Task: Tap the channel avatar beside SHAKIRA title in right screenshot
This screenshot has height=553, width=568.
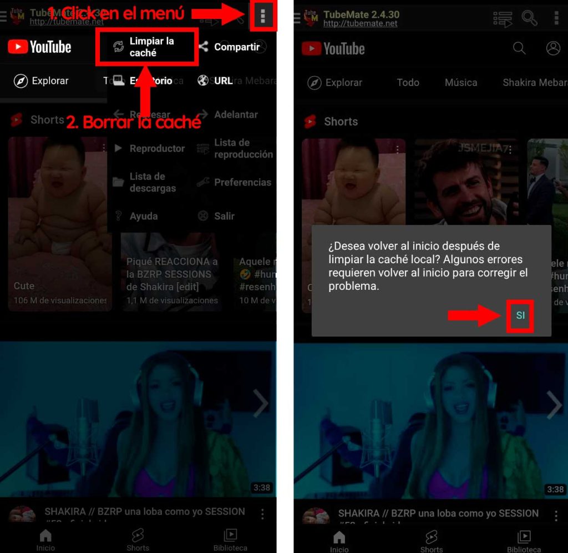Action: point(316,516)
